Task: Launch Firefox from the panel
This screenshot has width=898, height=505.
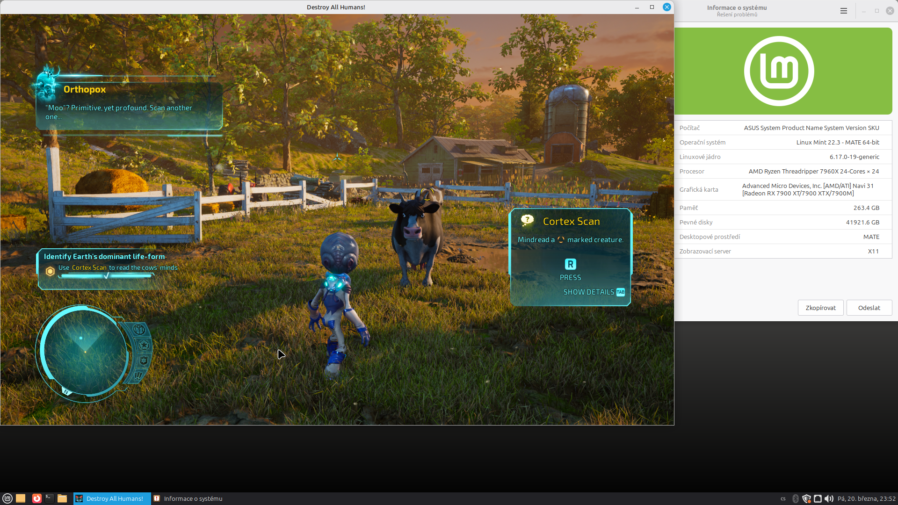Action: pos(36,498)
